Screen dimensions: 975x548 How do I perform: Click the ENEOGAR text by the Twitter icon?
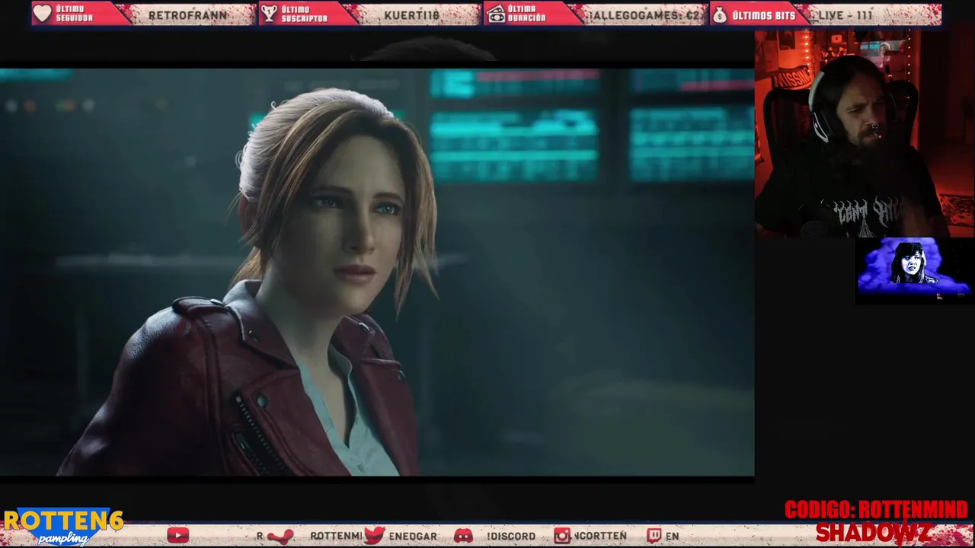413,537
